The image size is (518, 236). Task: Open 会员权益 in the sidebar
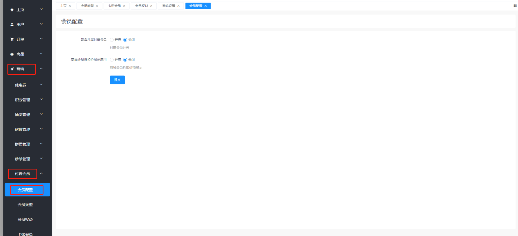tap(25, 219)
